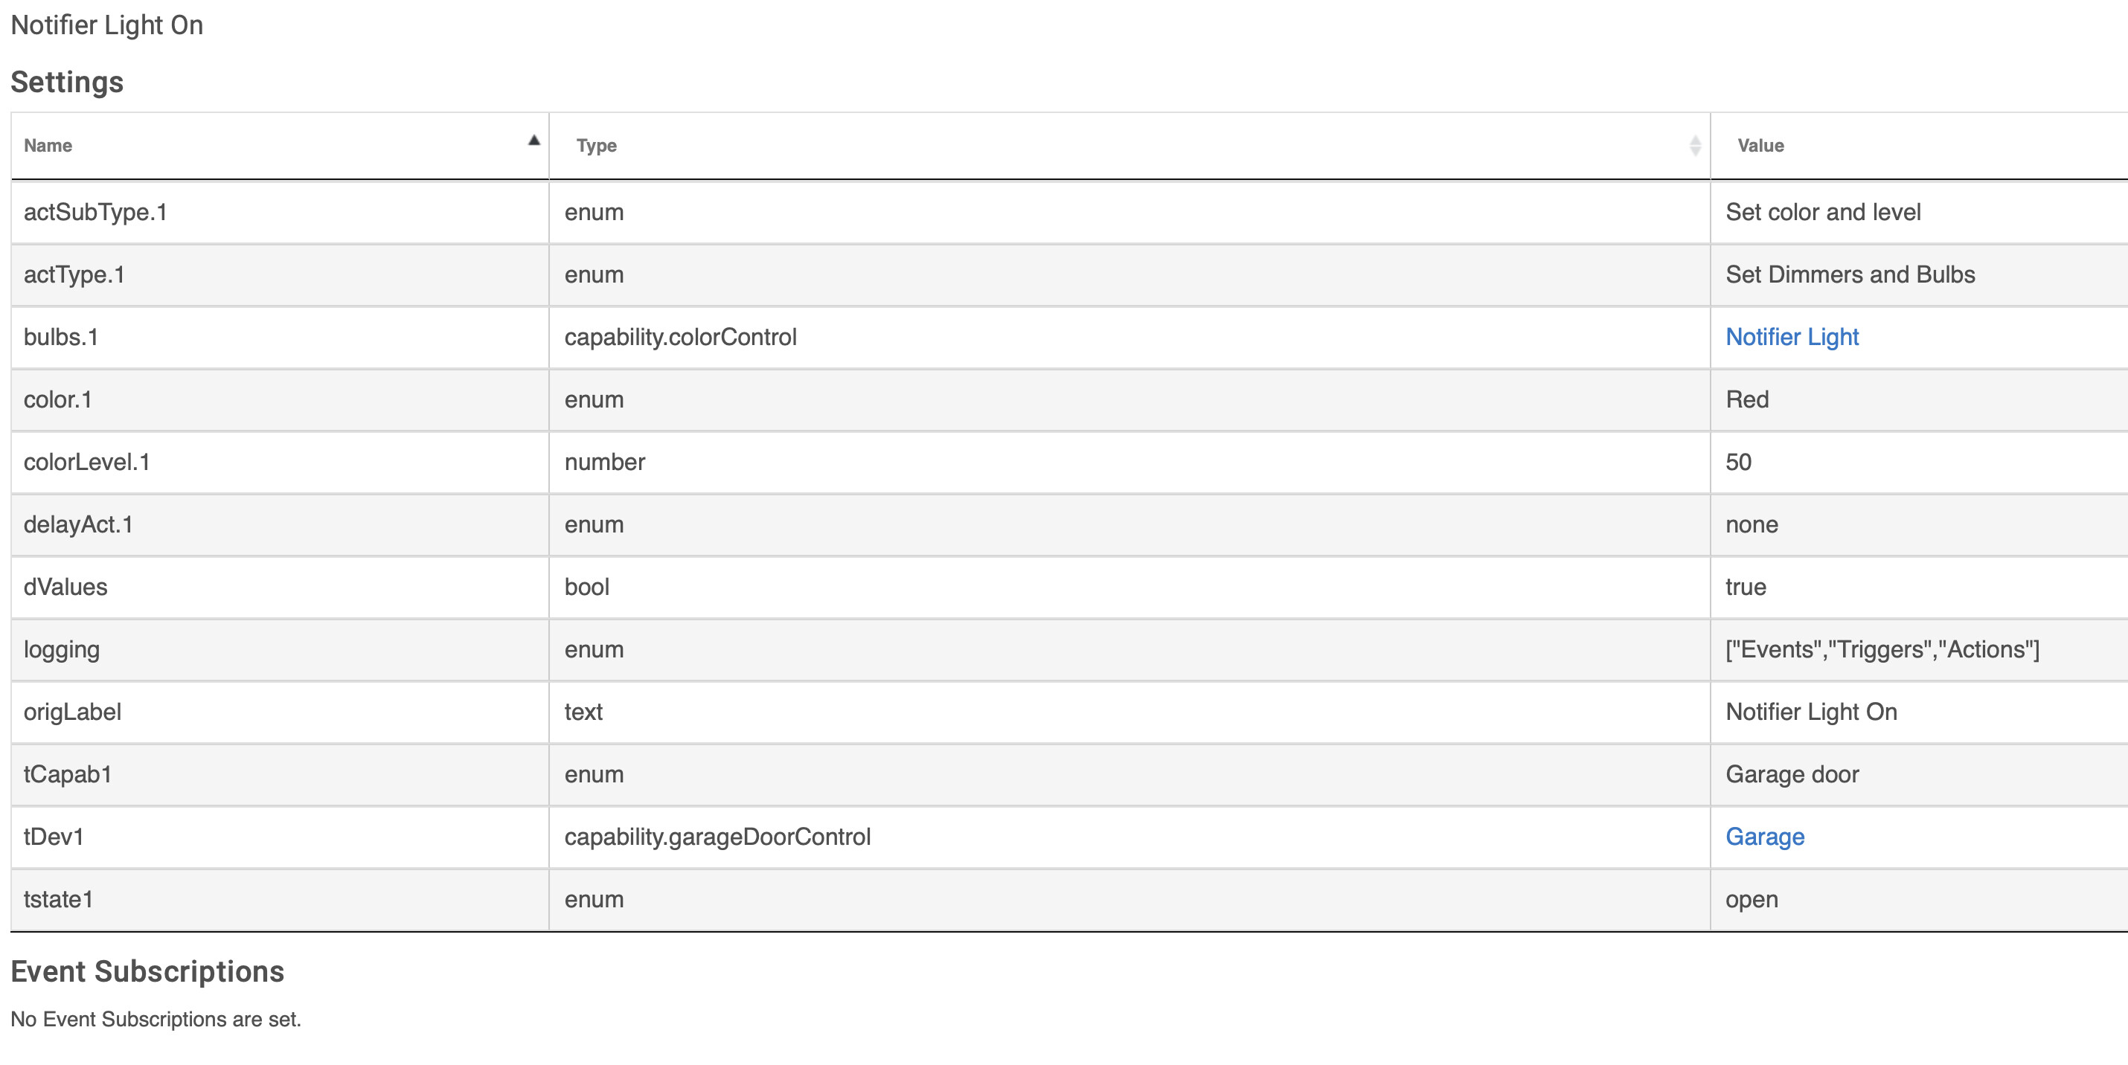Click the origLabel 'text' type cell
2128x1065 pixels.
(x=1129, y=712)
